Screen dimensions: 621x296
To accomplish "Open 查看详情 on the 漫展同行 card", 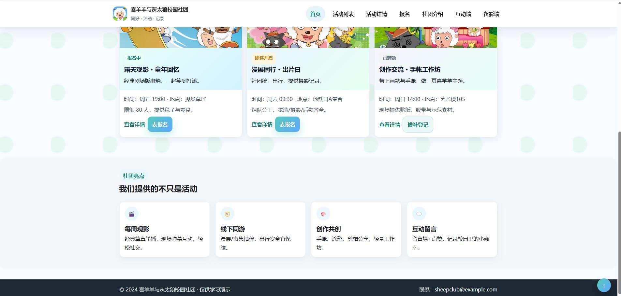I will click(261, 124).
